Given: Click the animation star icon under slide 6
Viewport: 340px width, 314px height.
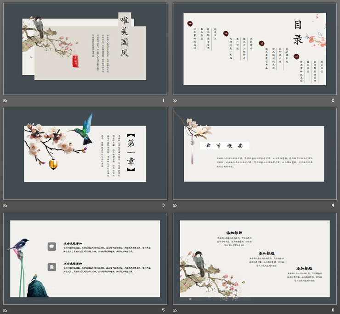Looking at the screenshot, I should 175,310.
